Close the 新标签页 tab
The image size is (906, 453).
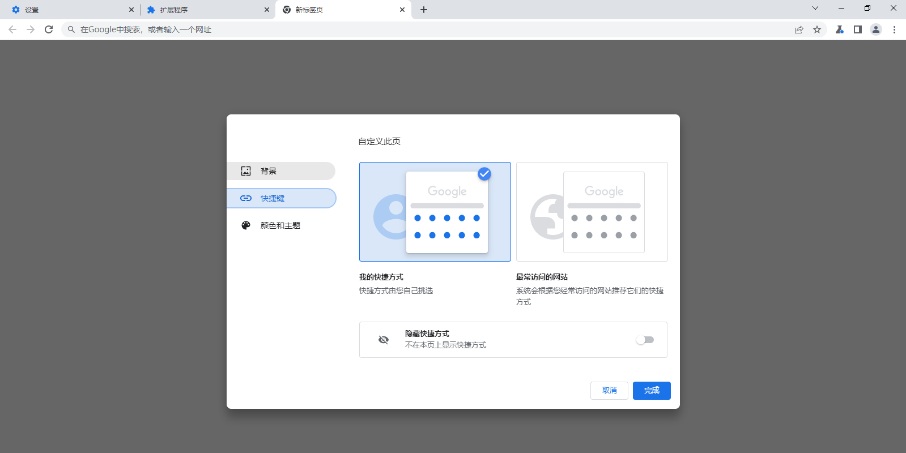[402, 10]
